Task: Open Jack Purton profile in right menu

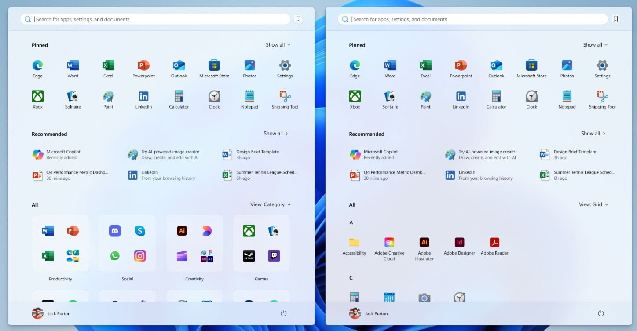Action: pos(369,313)
